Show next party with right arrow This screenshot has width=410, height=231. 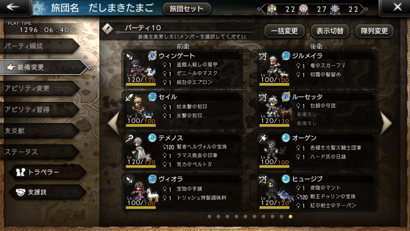tap(386, 123)
